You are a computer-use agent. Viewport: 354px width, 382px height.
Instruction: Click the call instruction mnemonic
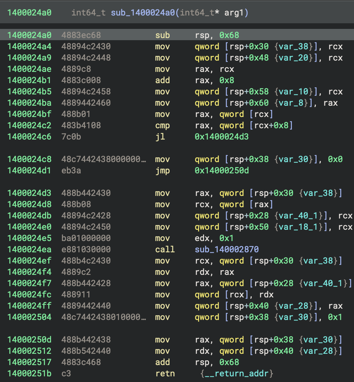coord(164,249)
